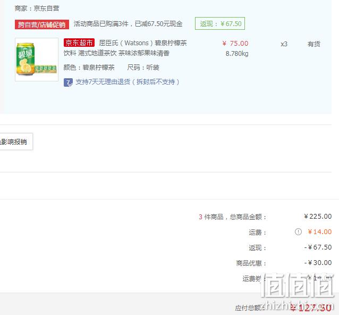The height and width of the screenshot is (315, 339).
Task: Select the 应付总额 label
Action: pyautogui.click(x=250, y=308)
